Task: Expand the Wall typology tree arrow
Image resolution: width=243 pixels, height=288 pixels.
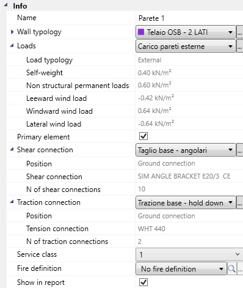Action: point(12,32)
